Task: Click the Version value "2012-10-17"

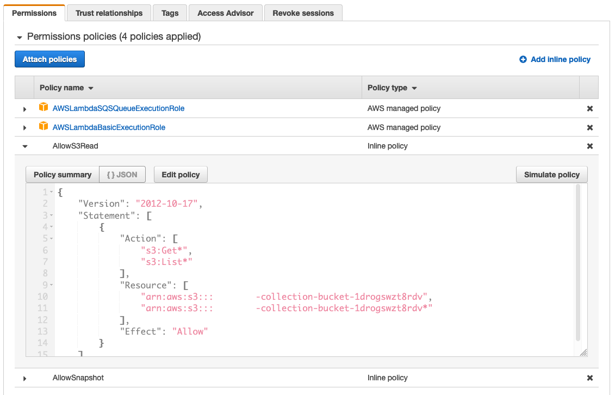Action: 167,203
